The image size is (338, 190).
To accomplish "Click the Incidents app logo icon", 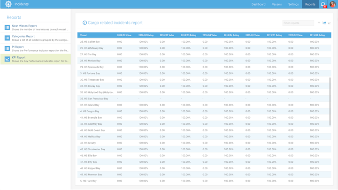I will coord(8,4).
